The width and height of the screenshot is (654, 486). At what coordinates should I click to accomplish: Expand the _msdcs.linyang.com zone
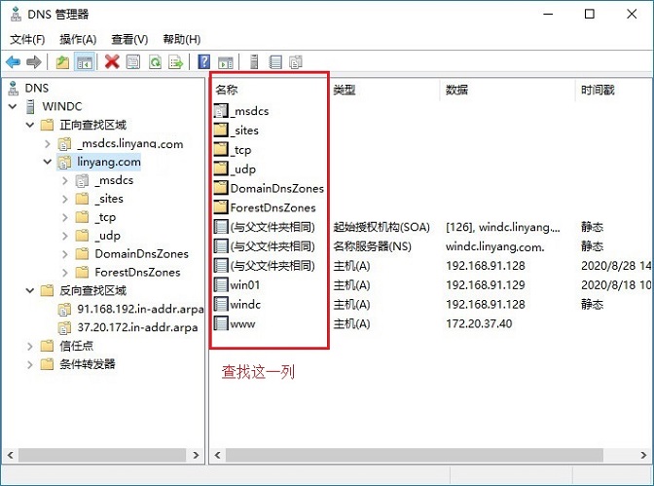coord(48,144)
